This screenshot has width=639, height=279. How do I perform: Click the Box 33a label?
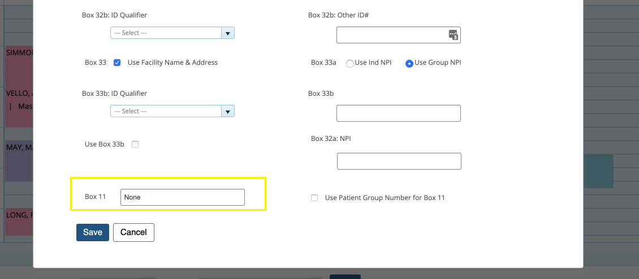tap(323, 63)
